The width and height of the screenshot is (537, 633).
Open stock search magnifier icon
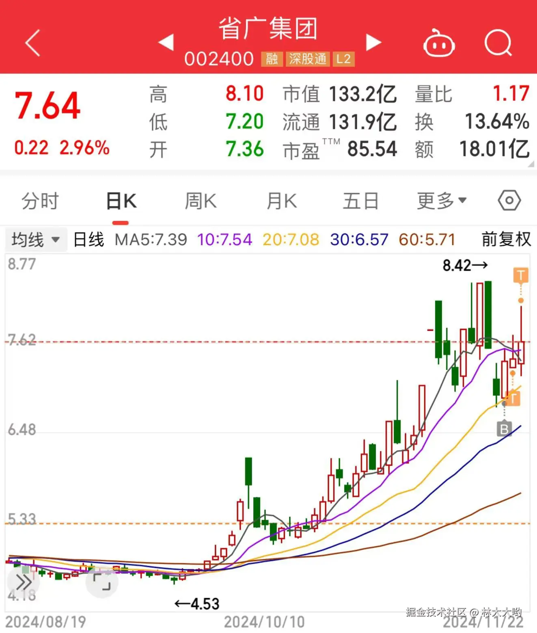pyautogui.click(x=498, y=43)
